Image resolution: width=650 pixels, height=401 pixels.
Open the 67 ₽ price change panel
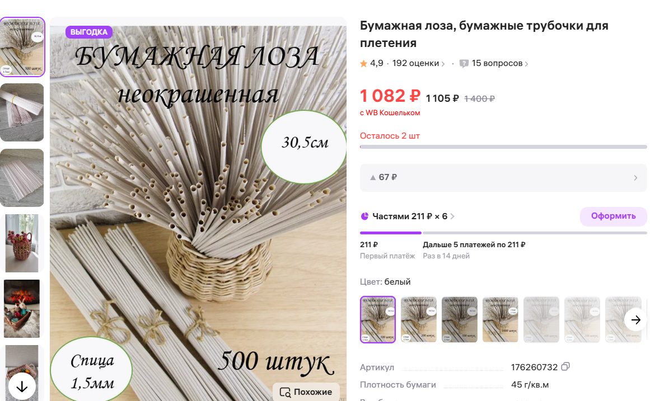[x=503, y=178]
